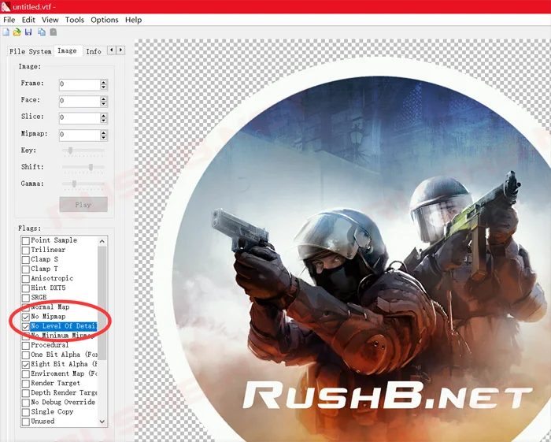Open the Edit menu
Viewport: 551px width, 442px height.
(x=28, y=20)
